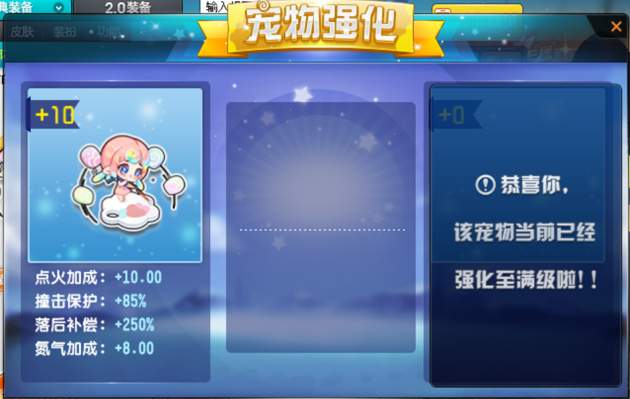Click the 强化至满级啦 message text

[526, 280]
